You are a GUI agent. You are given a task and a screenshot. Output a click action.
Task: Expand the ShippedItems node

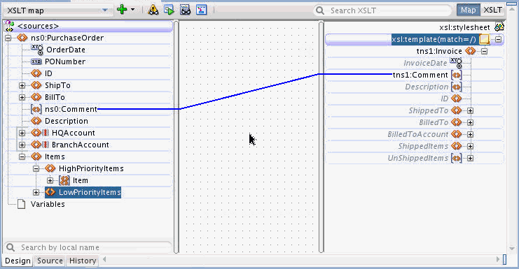pyautogui.click(x=471, y=146)
